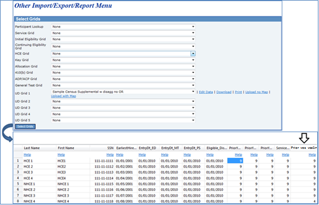Open the Service Grid dropdown
Viewport: 319px width, 205px height.
pyautogui.click(x=123, y=33)
